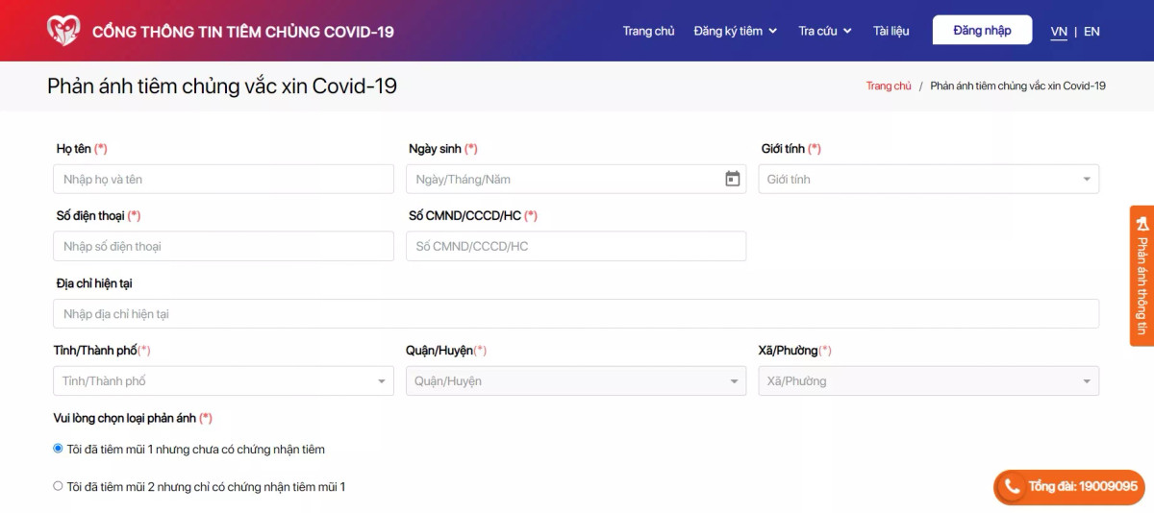This screenshot has height=513, width=1154.
Task: Click the Trang chủ breadcrumb link
Action: point(888,86)
